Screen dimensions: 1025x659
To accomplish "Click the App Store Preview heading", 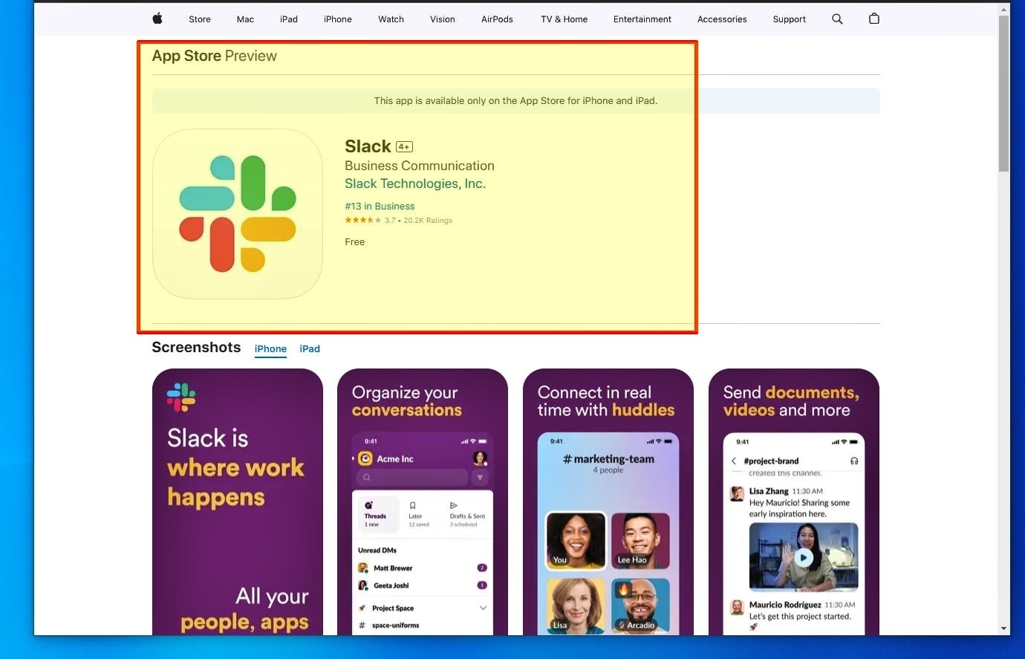I will [214, 56].
